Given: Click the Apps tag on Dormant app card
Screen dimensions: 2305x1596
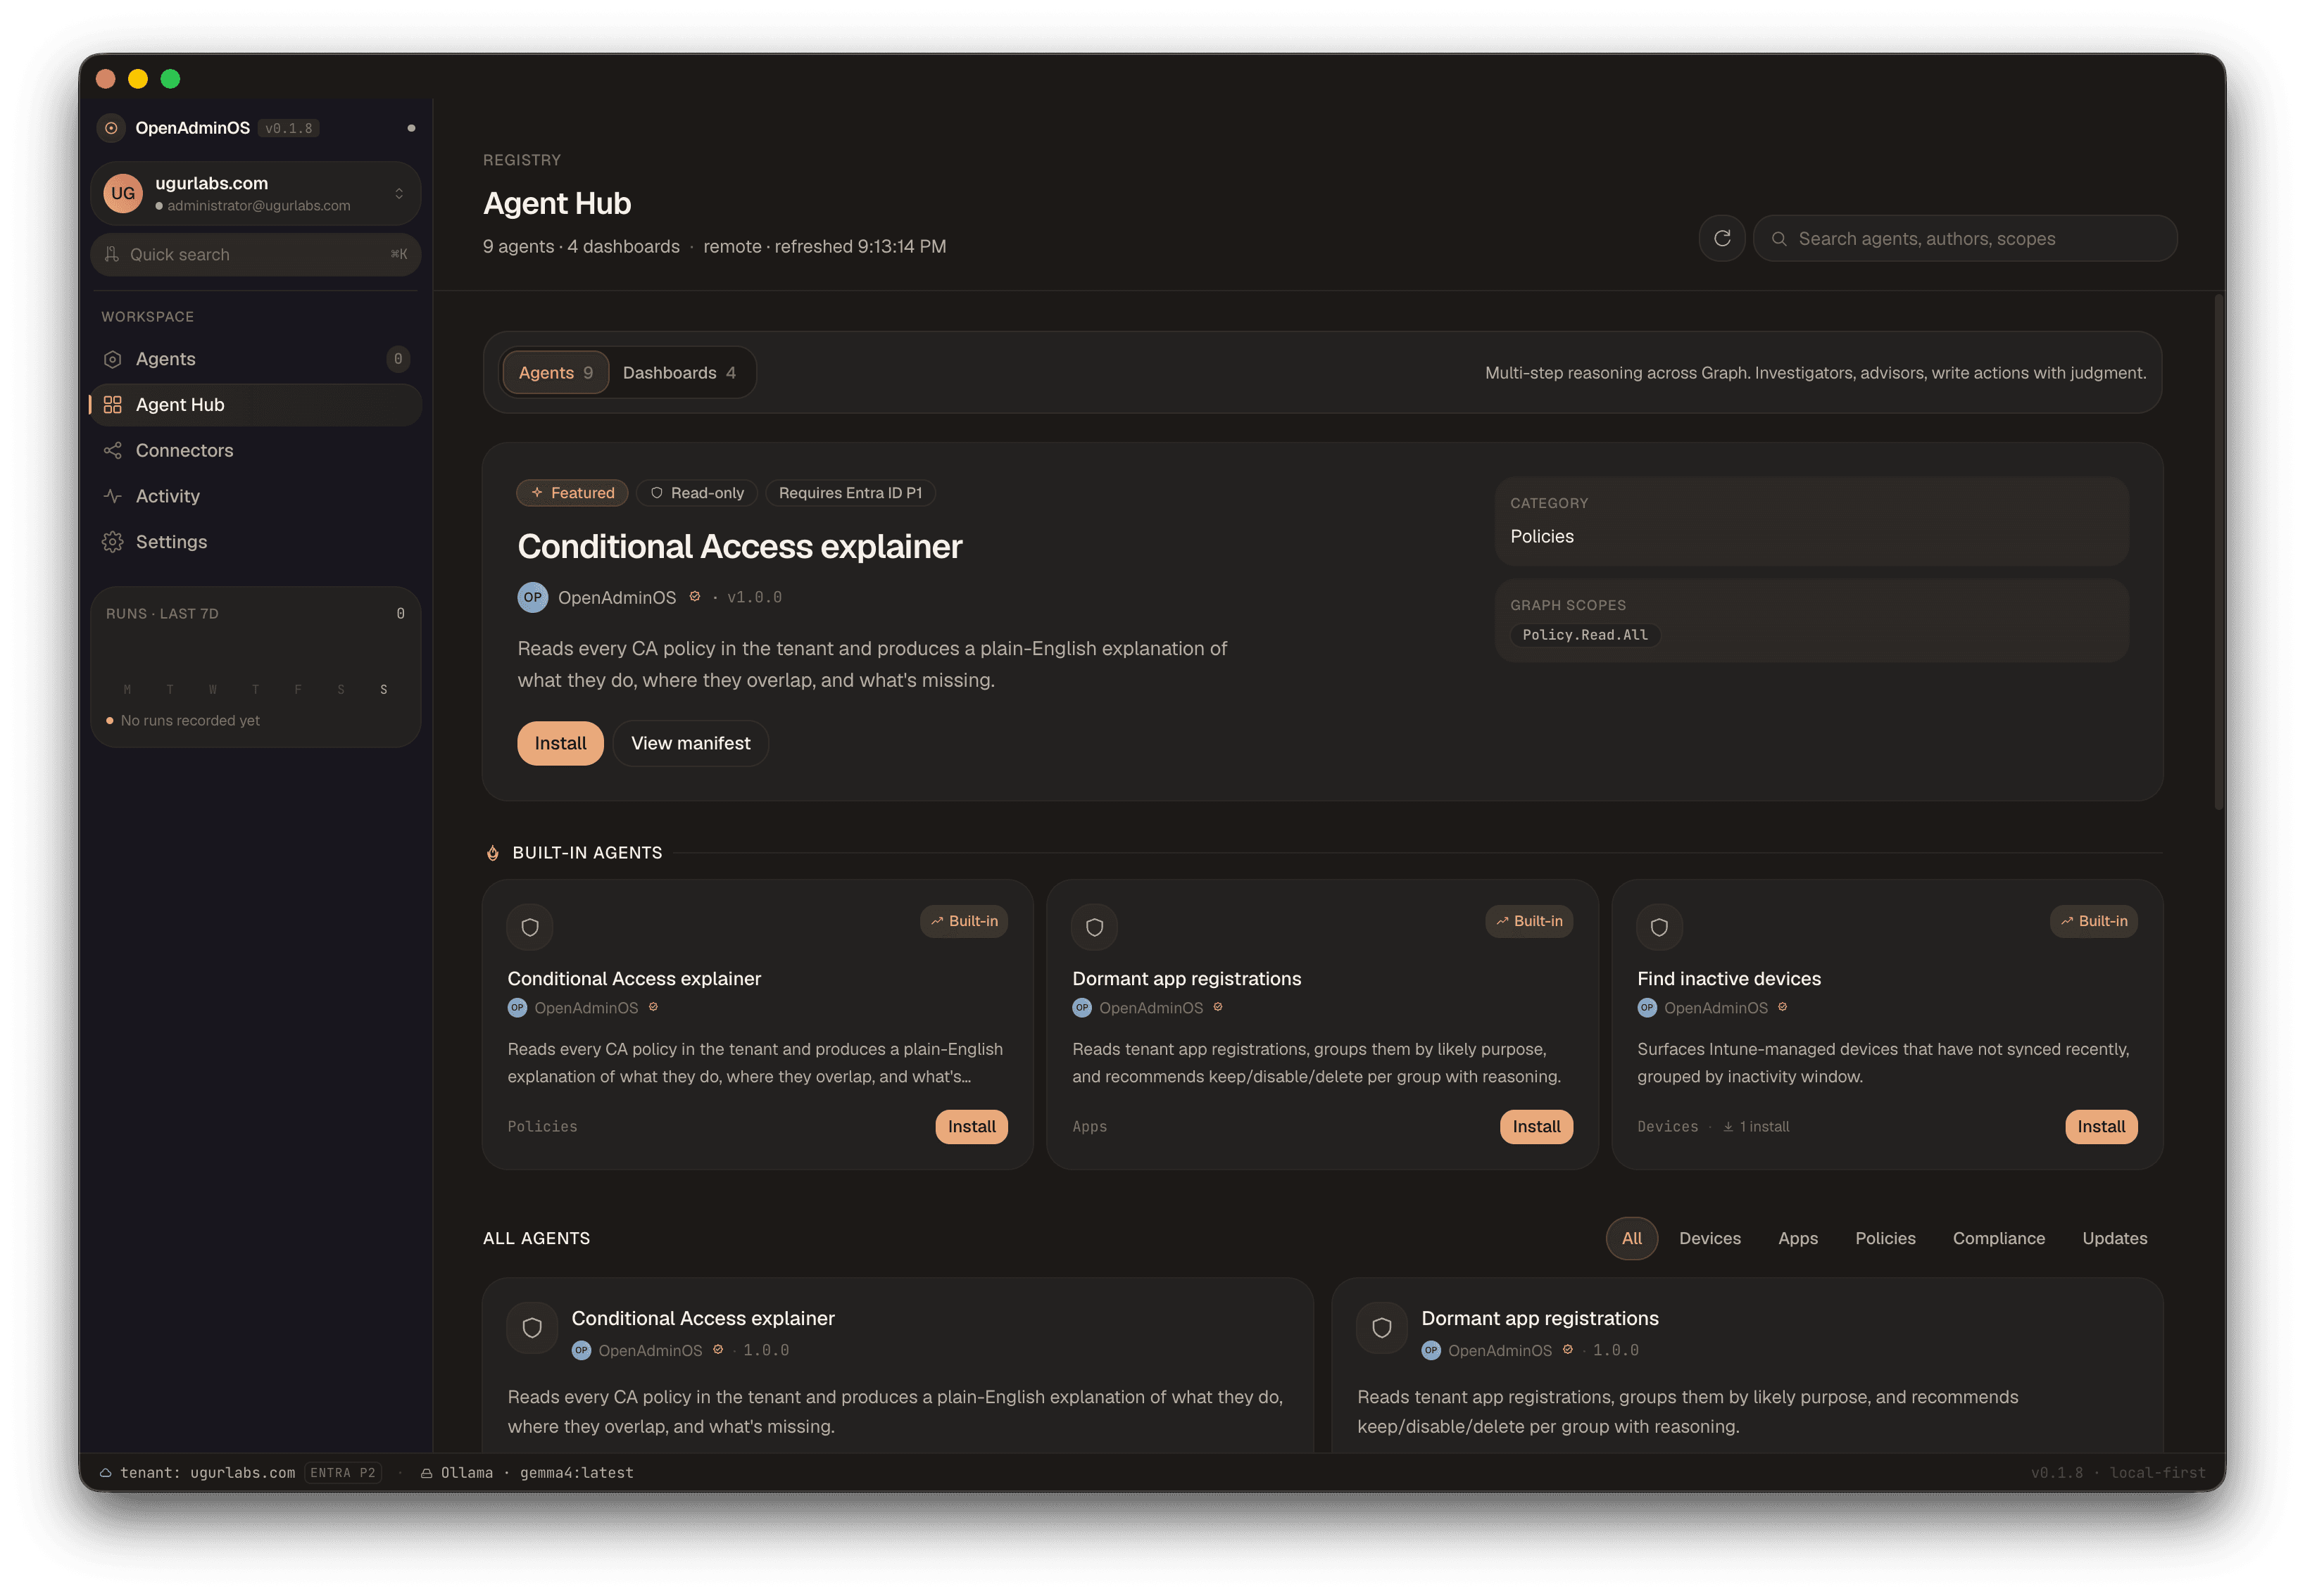Looking at the screenshot, I should point(1088,1126).
